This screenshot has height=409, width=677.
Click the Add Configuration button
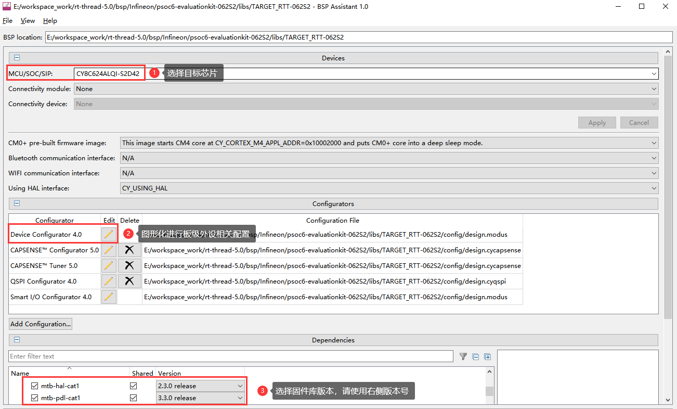[41, 324]
